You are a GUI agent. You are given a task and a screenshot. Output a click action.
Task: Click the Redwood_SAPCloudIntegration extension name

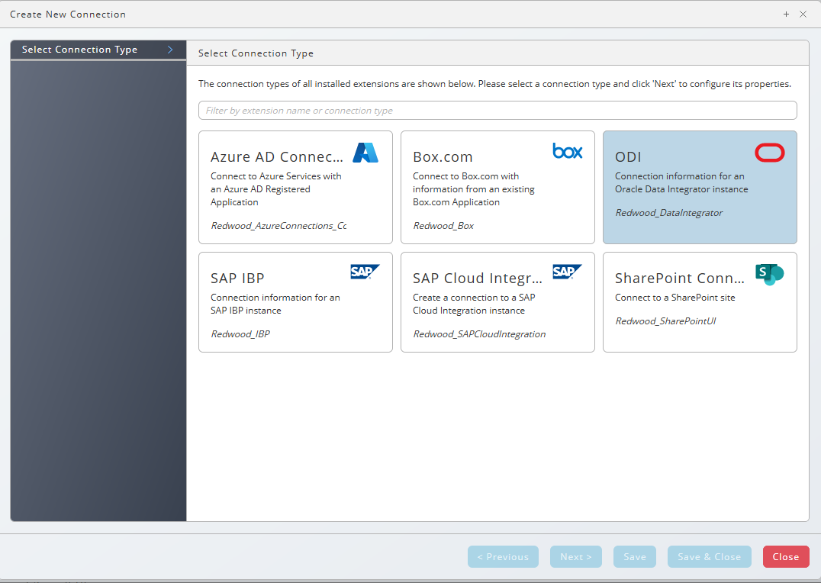(479, 334)
